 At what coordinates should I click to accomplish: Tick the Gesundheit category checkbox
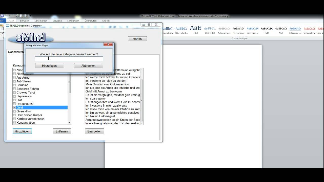14,111
